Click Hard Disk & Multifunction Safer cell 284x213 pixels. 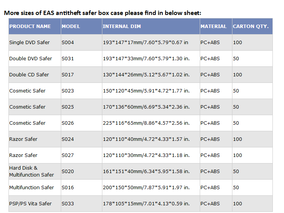tap(35, 171)
